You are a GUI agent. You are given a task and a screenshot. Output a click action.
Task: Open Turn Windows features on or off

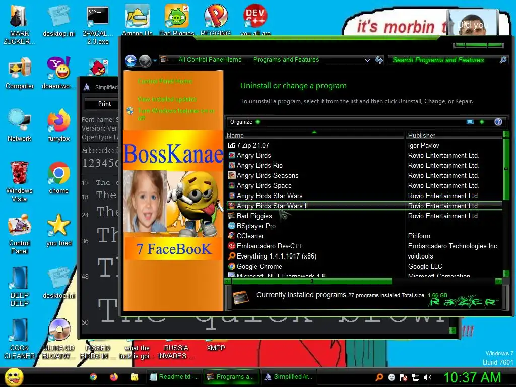coord(176,114)
